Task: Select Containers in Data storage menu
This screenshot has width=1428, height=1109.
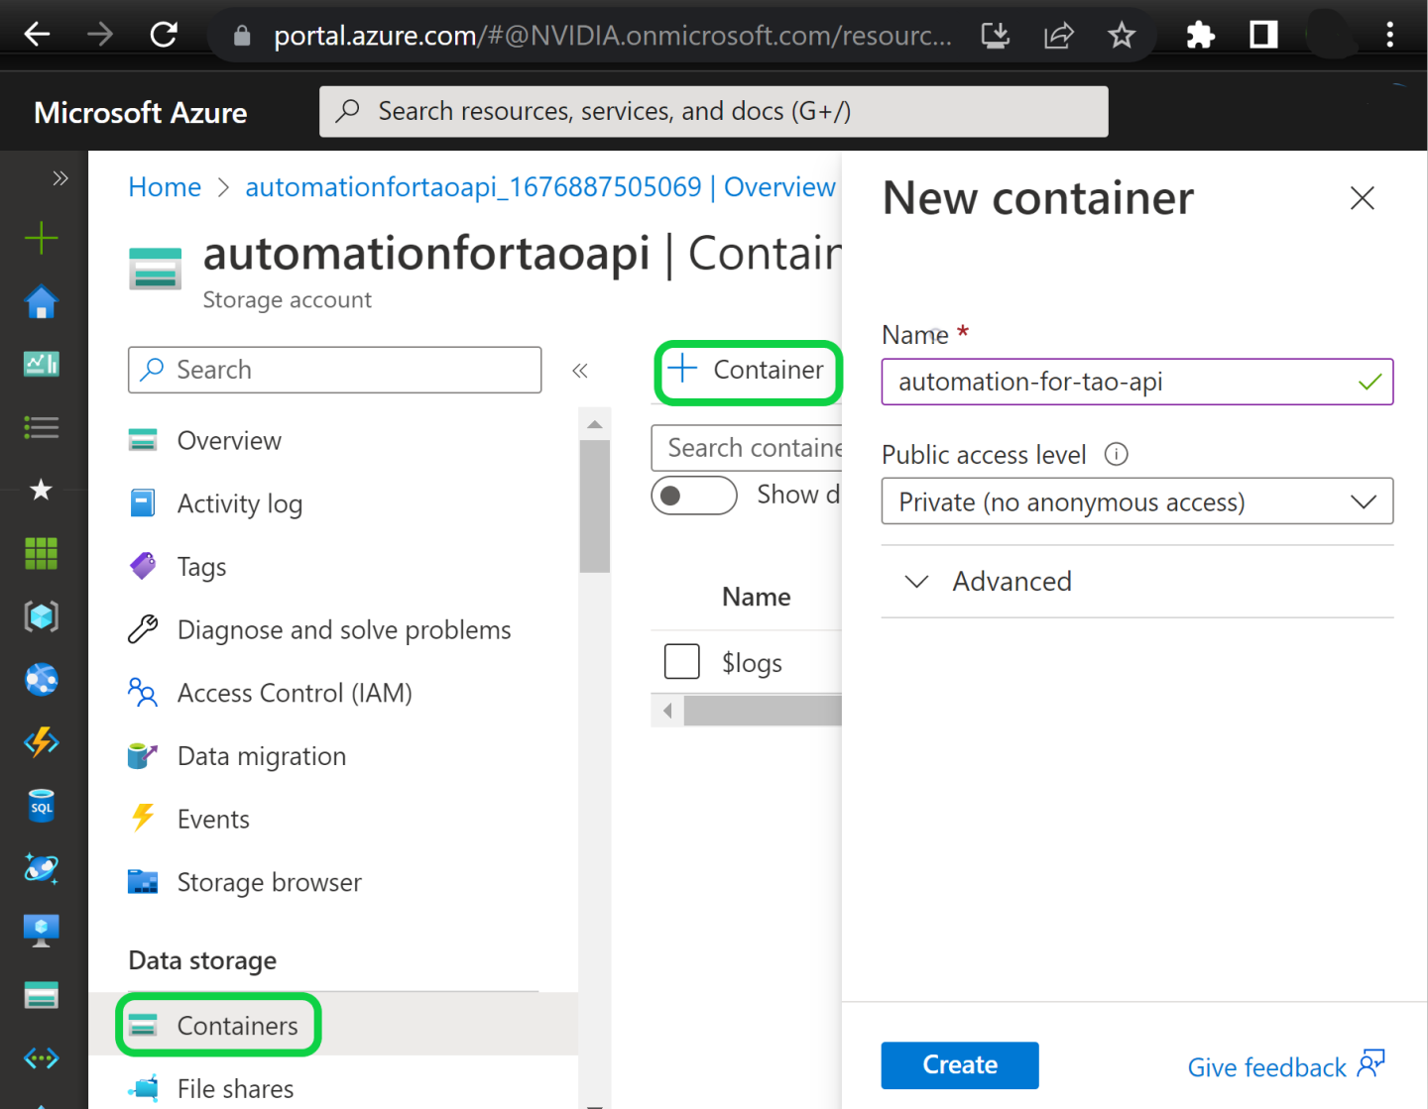Action: [237, 1026]
